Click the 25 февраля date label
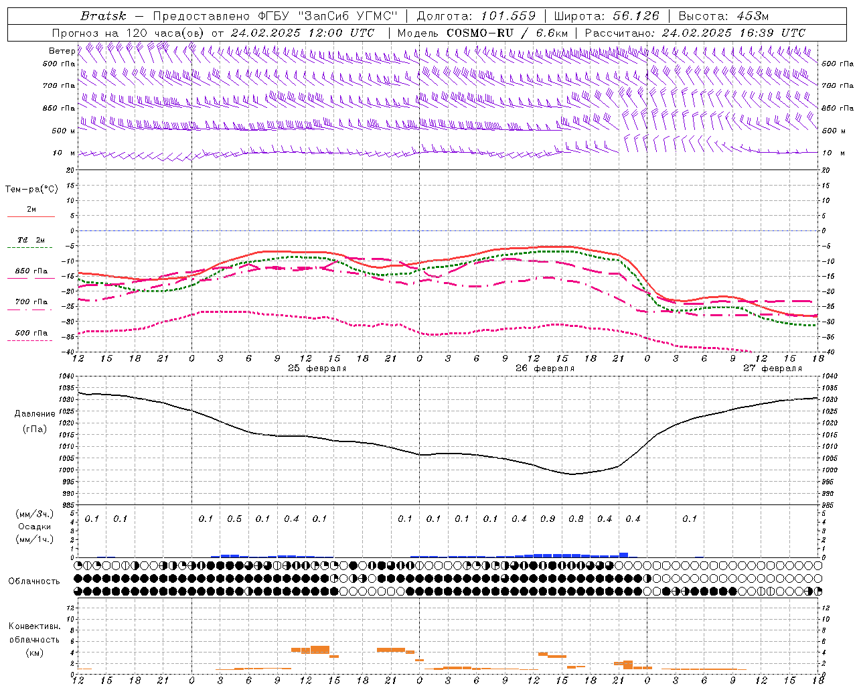 coord(317,368)
